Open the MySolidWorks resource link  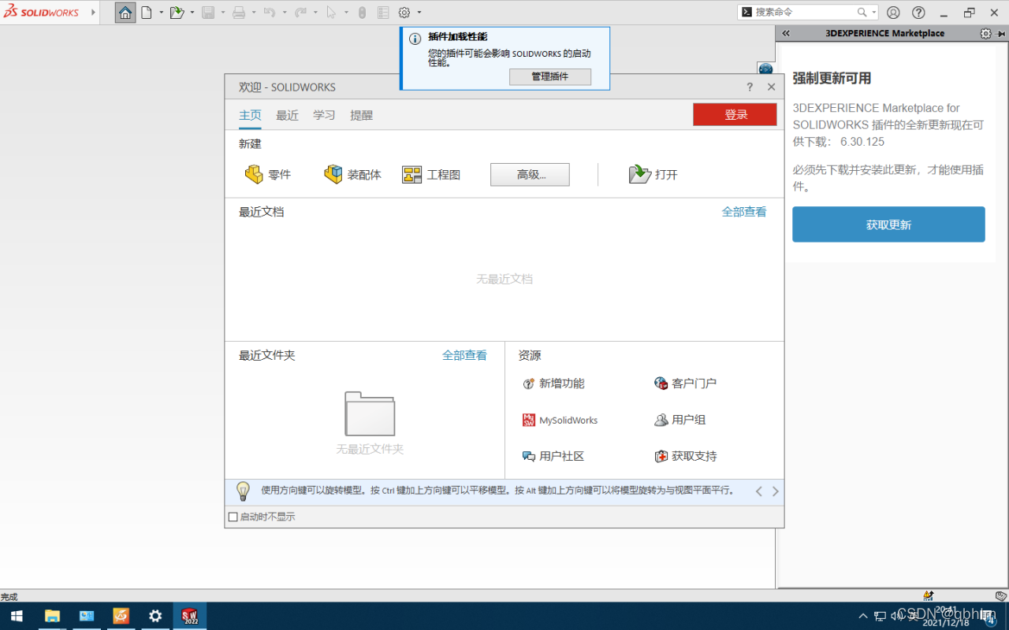point(560,421)
